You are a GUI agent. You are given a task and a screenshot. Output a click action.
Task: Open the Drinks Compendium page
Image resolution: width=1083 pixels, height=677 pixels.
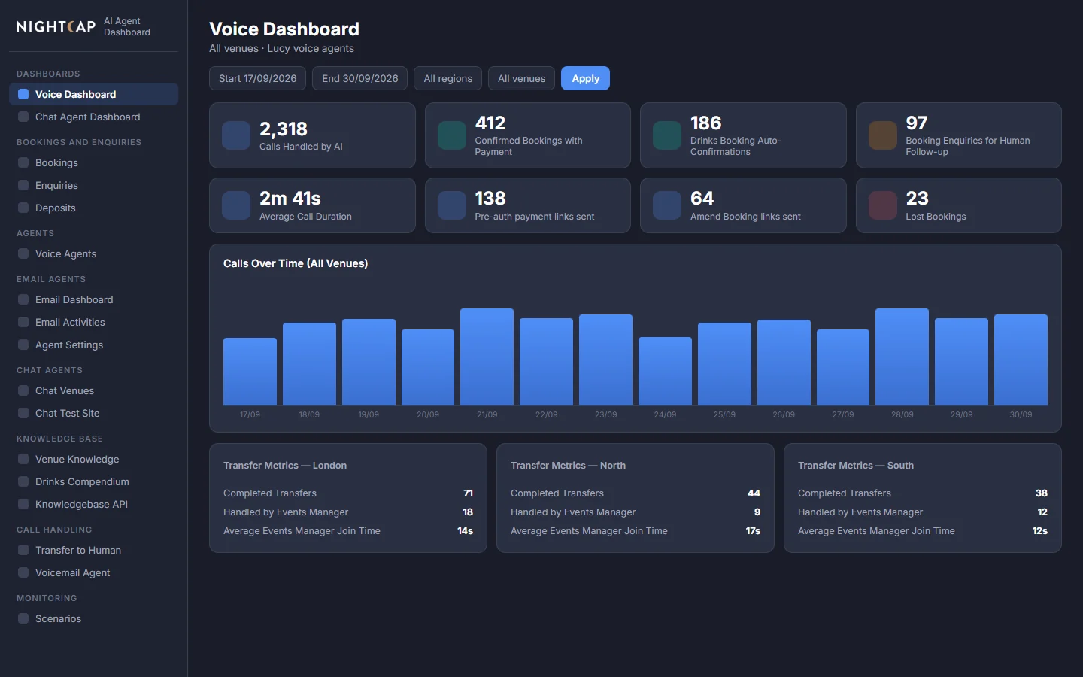pos(93,481)
